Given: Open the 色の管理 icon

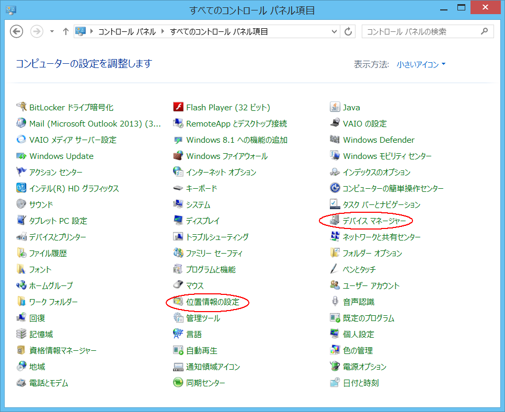Looking at the screenshot, I should 335,350.
